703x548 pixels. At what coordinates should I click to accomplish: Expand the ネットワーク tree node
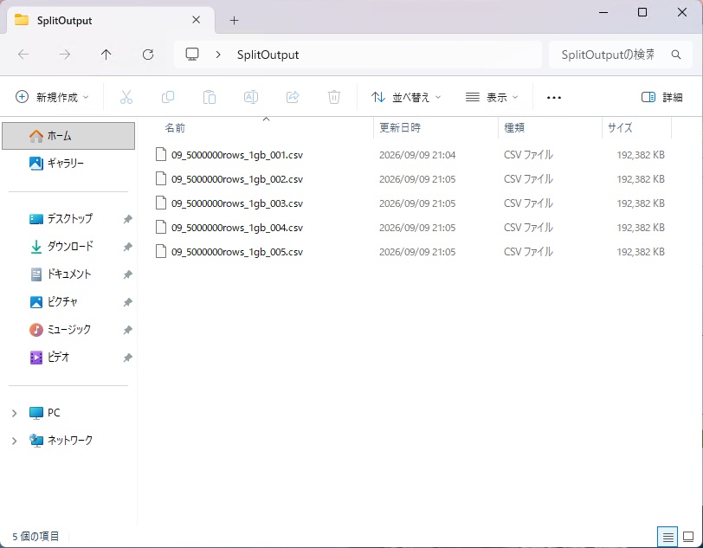15,441
